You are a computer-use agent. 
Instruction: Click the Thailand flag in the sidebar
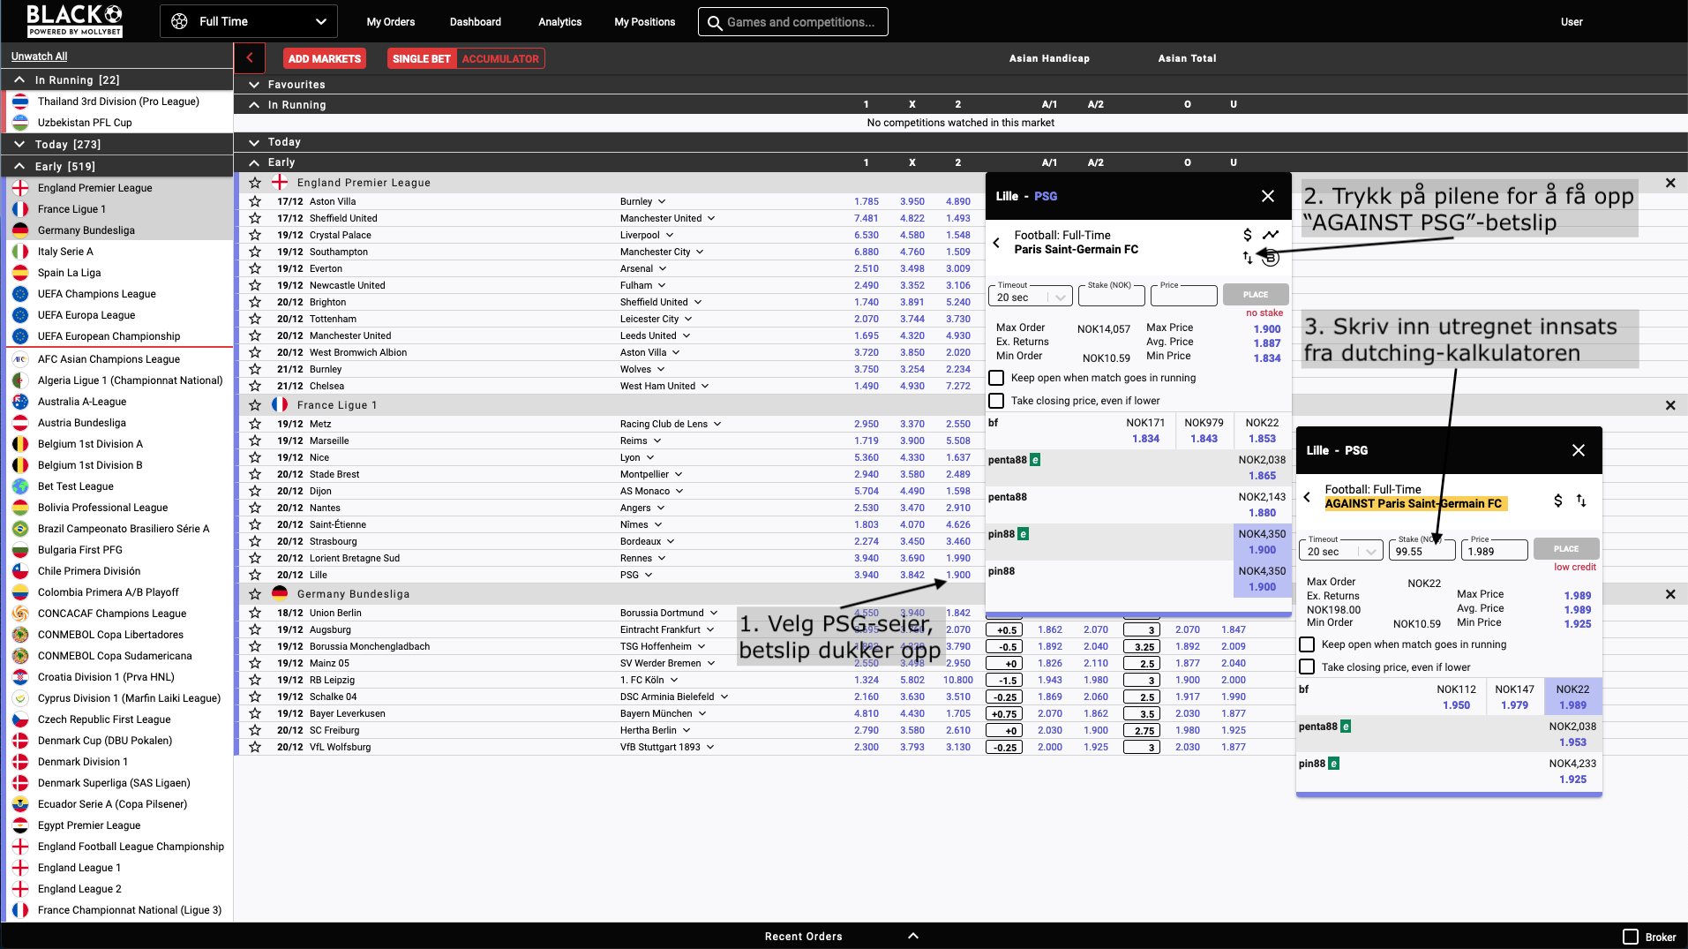pyautogui.click(x=20, y=102)
